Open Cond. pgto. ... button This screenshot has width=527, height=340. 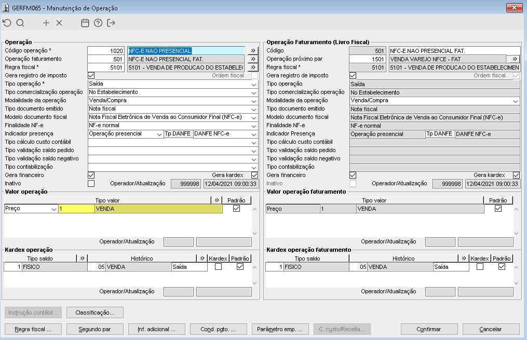point(219,329)
